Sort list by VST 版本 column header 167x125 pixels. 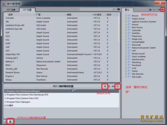(99, 15)
